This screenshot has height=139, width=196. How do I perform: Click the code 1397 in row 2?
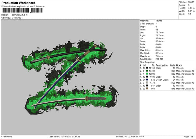click(173, 71)
